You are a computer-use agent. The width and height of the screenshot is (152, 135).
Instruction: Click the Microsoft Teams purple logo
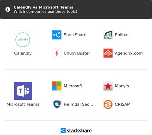pos(23,91)
